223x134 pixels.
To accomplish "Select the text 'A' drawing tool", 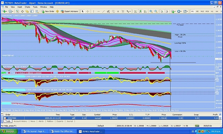I will pyautogui.click(x=118, y=11).
